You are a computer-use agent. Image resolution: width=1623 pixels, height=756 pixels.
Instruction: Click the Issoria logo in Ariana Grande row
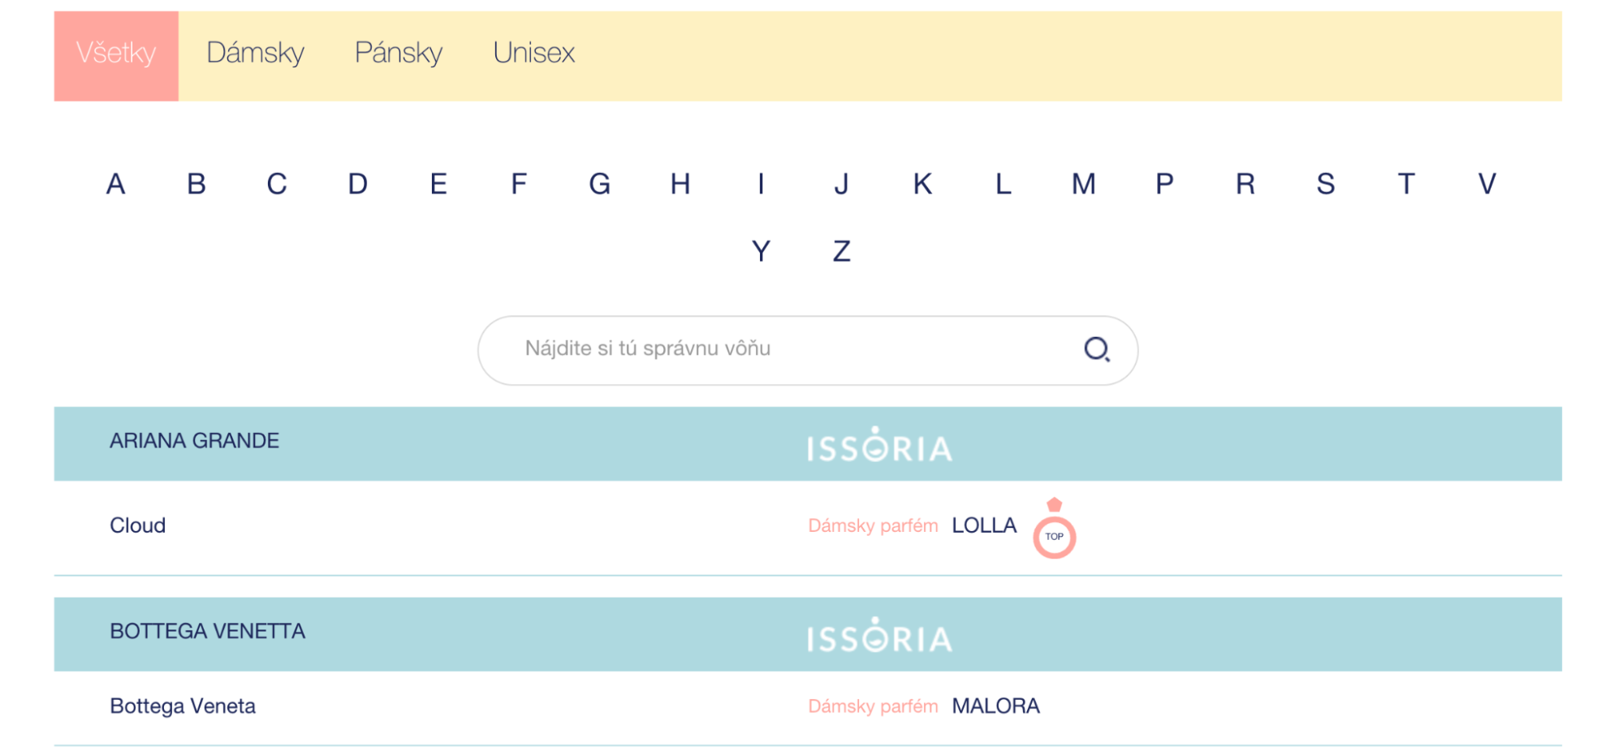pyautogui.click(x=879, y=445)
